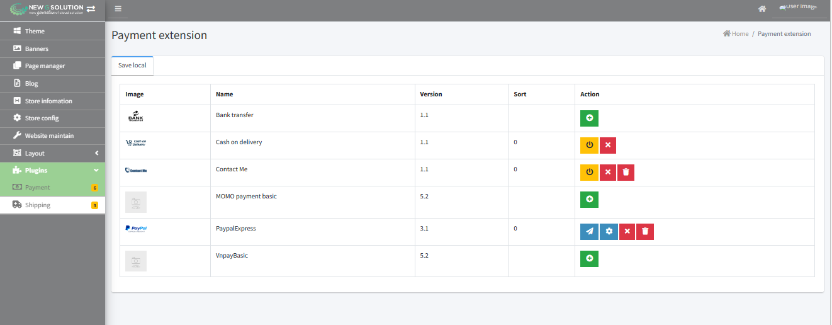Open the Shipping plugins menu item
832x325 pixels.
pos(38,205)
